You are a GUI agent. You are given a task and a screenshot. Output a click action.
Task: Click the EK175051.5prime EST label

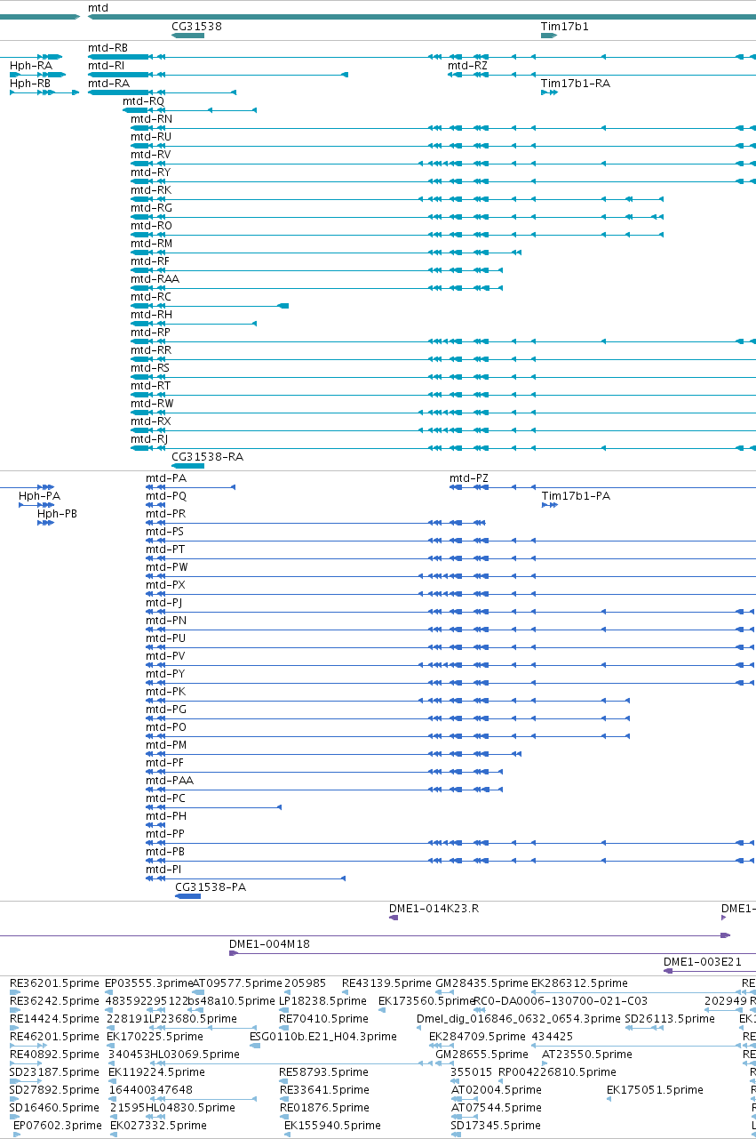655,1089
